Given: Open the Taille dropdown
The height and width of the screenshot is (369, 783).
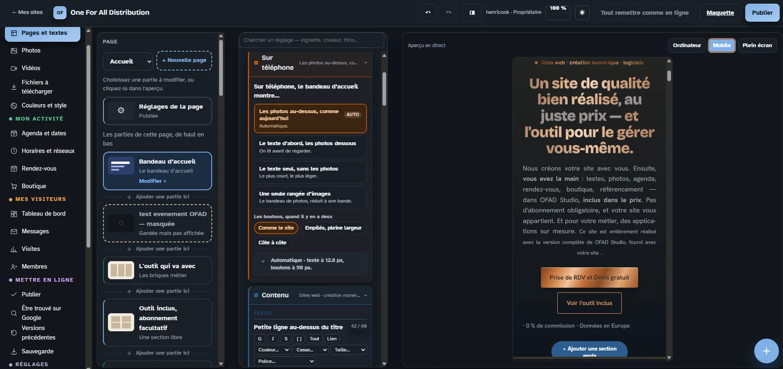Looking at the screenshot, I should pos(348,350).
